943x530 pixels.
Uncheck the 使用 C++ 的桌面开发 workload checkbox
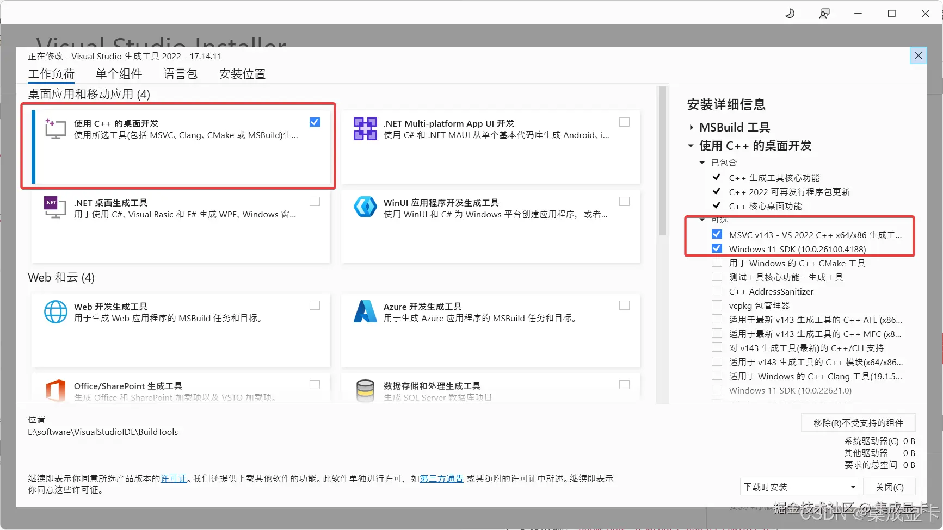click(315, 122)
